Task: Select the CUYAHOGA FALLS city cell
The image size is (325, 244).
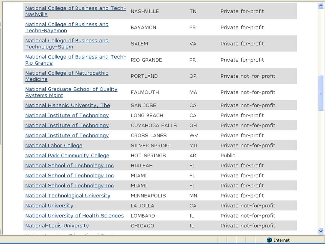Action: pyautogui.click(x=154, y=125)
